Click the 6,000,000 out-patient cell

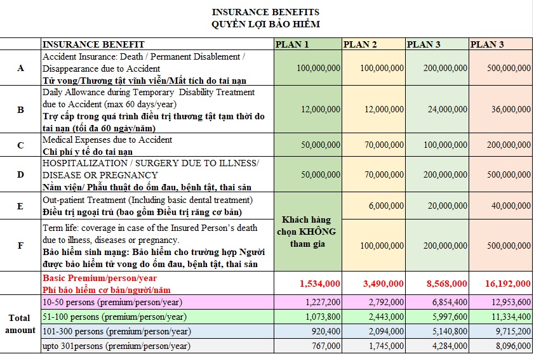point(385,206)
